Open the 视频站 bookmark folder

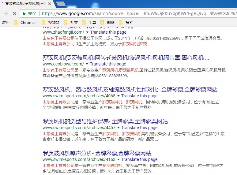point(51,22)
